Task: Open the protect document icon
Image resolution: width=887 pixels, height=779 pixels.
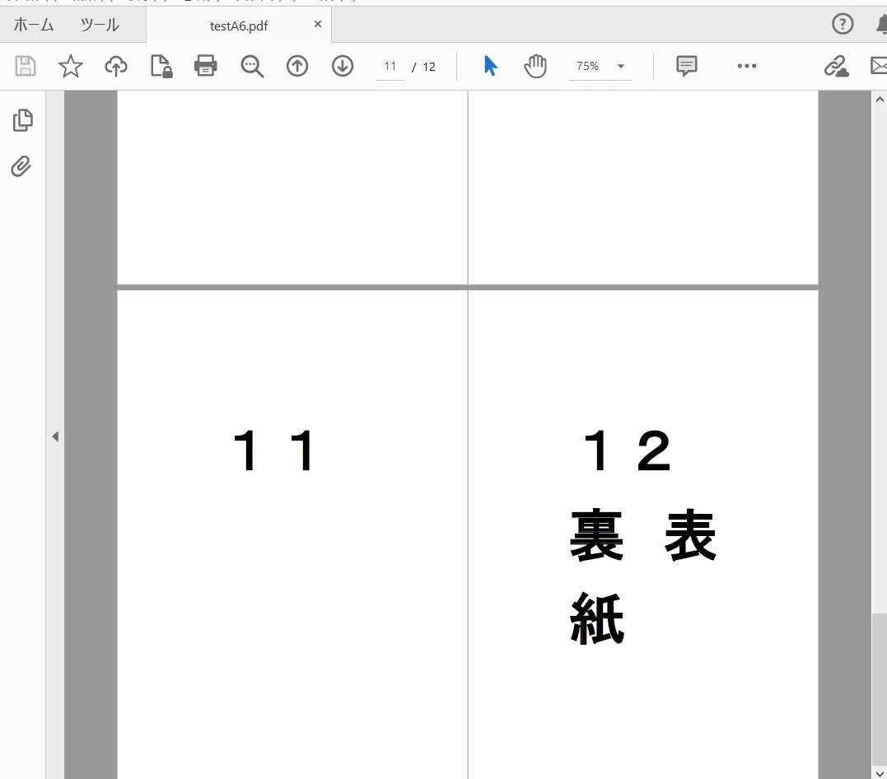Action: pos(161,66)
